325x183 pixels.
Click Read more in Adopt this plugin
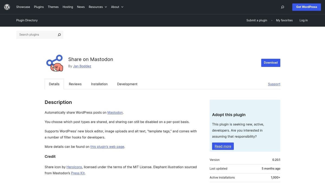pyautogui.click(x=223, y=146)
